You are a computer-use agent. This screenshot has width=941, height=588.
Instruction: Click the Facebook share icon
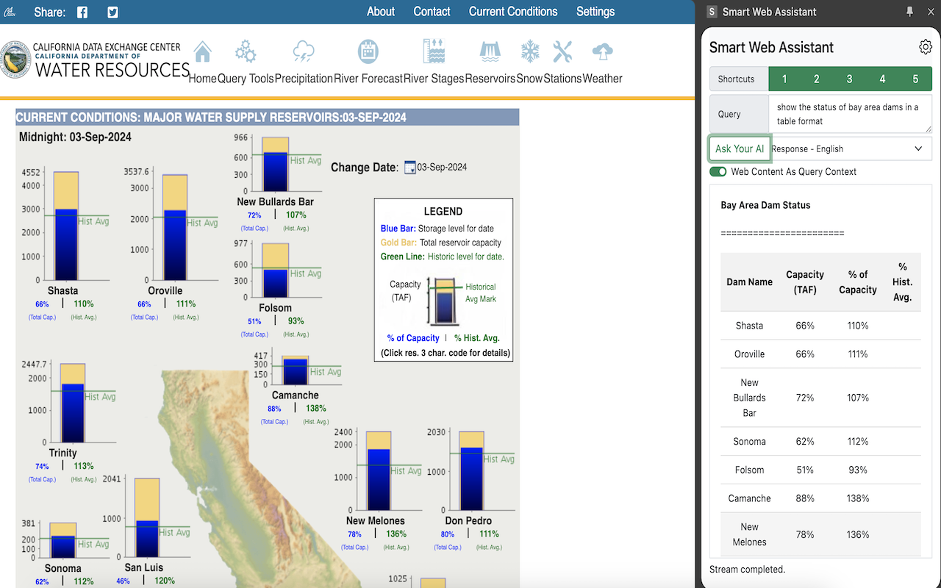[82, 12]
